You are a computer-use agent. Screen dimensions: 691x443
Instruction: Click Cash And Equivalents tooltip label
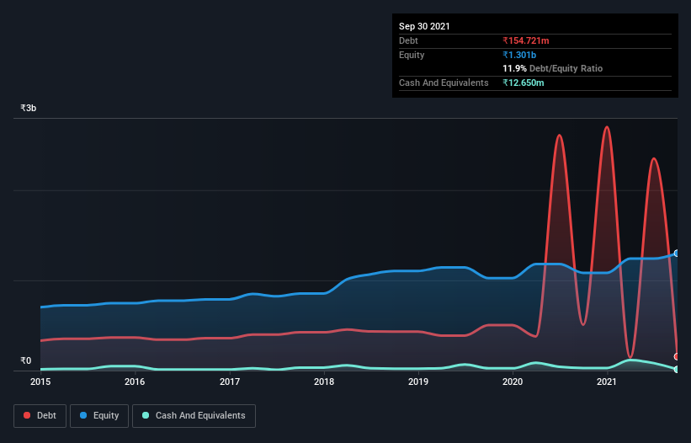tap(444, 83)
